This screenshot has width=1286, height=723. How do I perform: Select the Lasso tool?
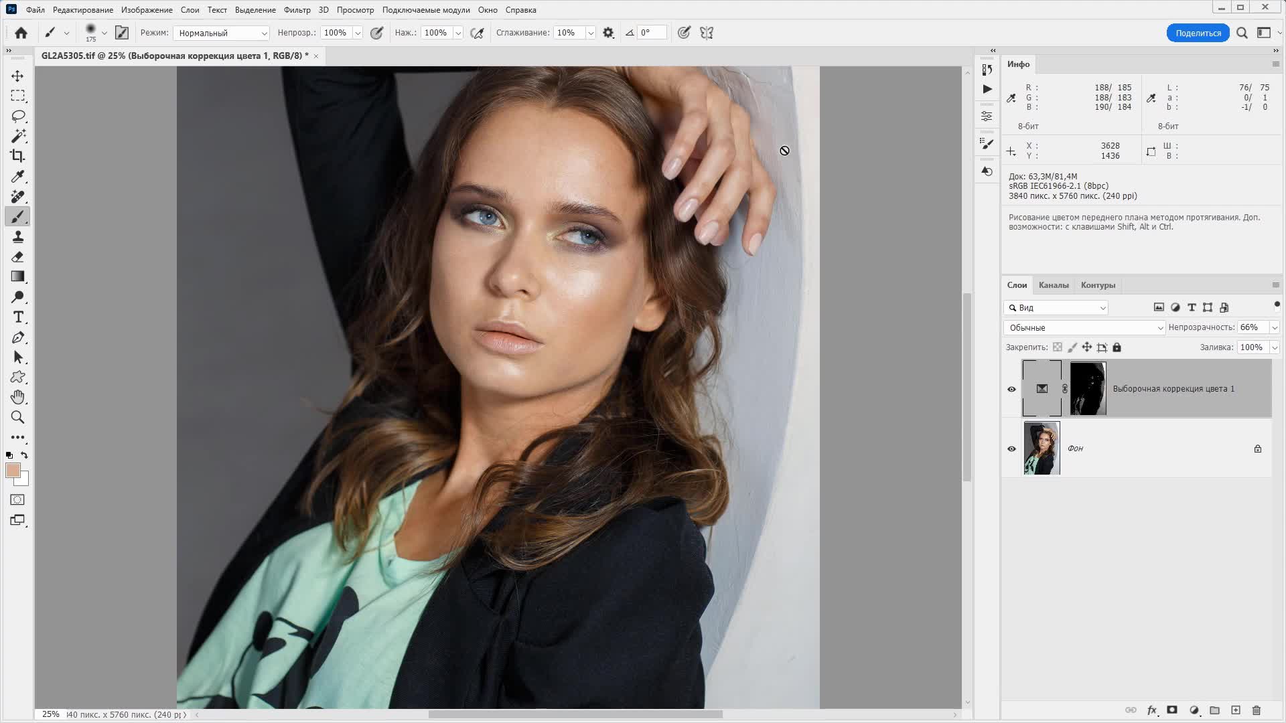click(18, 116)
